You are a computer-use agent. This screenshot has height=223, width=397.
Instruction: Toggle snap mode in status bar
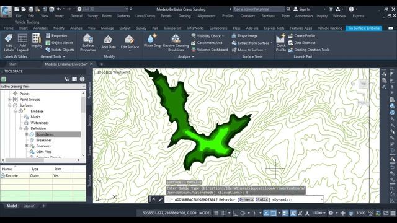click(223, 213)
